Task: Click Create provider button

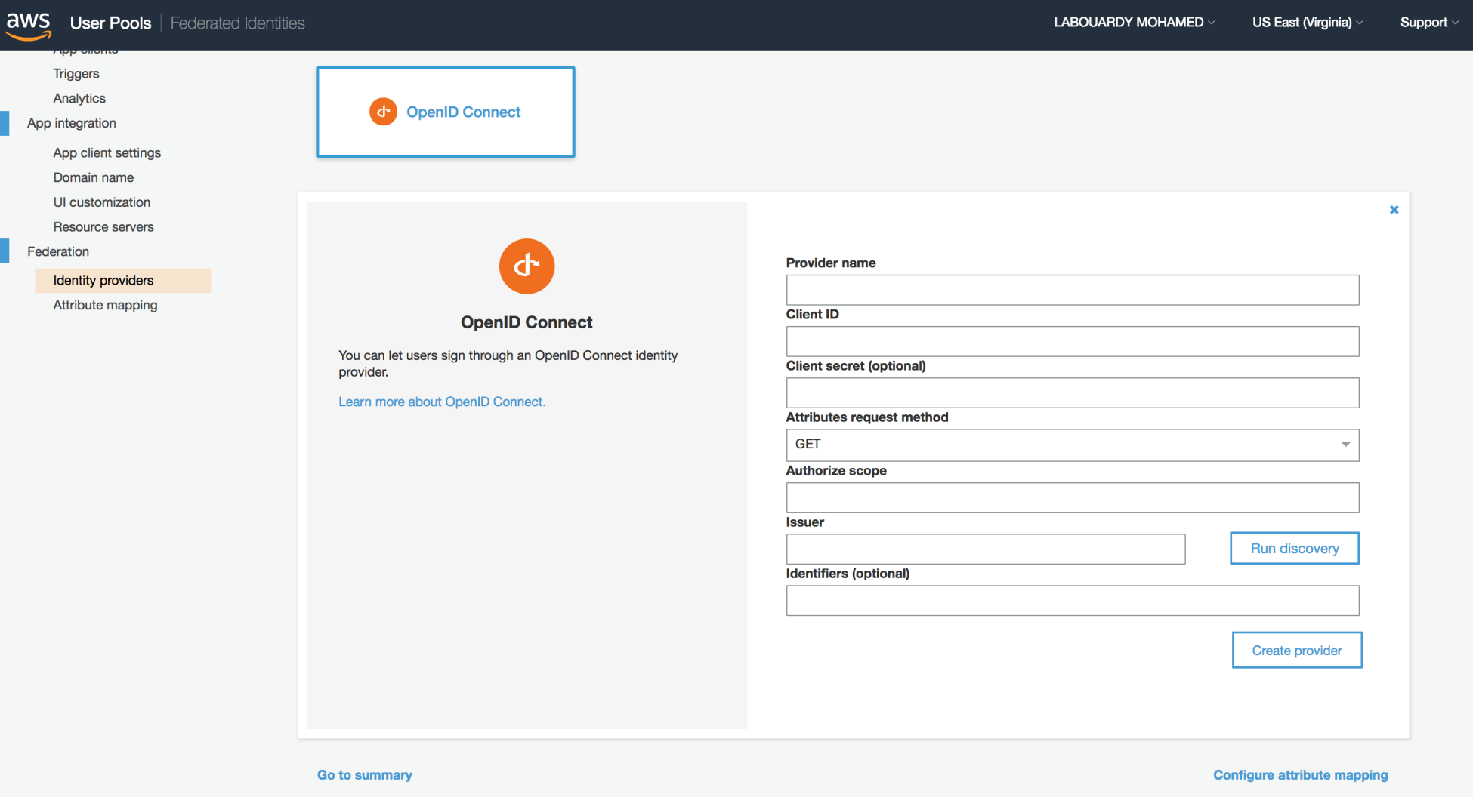Action: point(1297,651)
